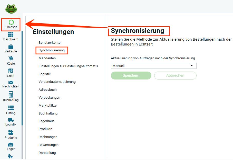
Task: Expand the Manuell update method dropdown
Action: point(154,66)
